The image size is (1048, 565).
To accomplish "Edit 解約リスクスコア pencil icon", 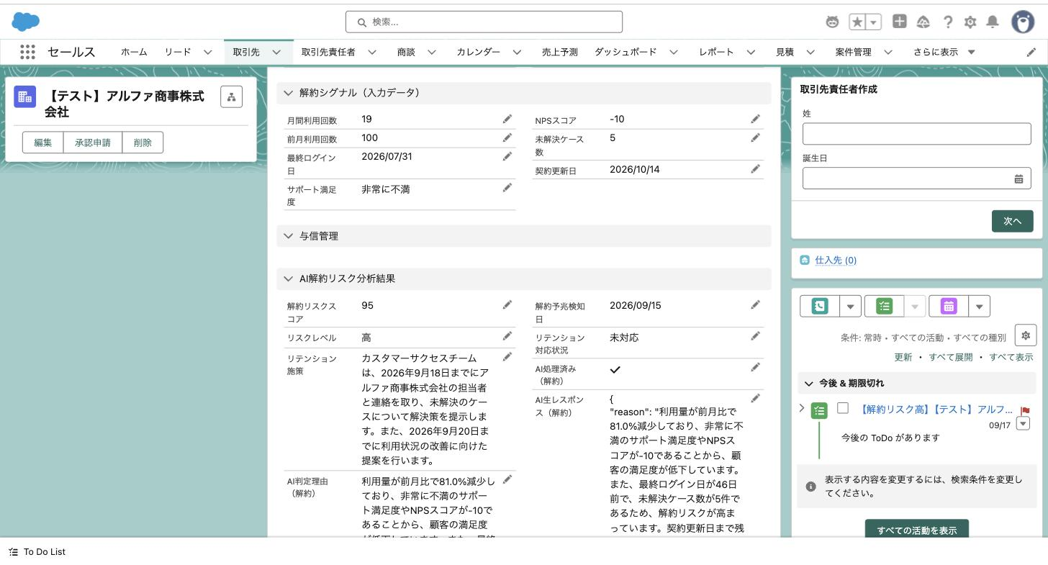I will (x=507, y=305).
